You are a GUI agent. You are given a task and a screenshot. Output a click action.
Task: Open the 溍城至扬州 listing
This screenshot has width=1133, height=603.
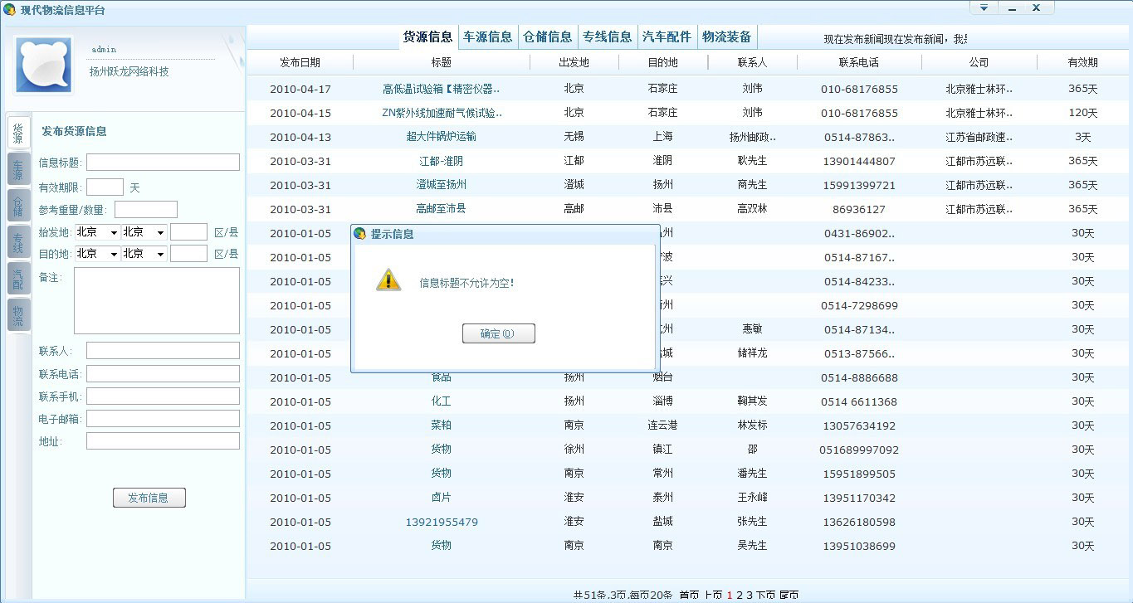tap(442, 185)
